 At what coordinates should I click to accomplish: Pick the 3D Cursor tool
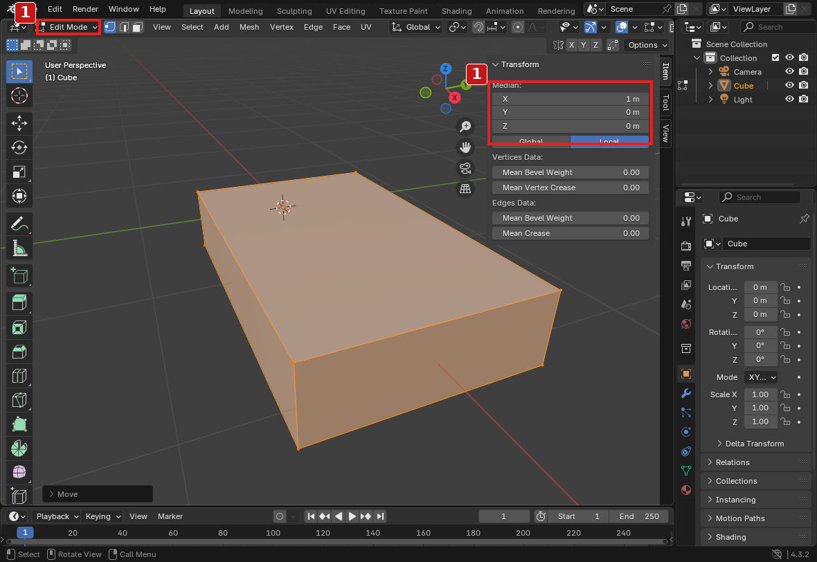click(19, 96)
